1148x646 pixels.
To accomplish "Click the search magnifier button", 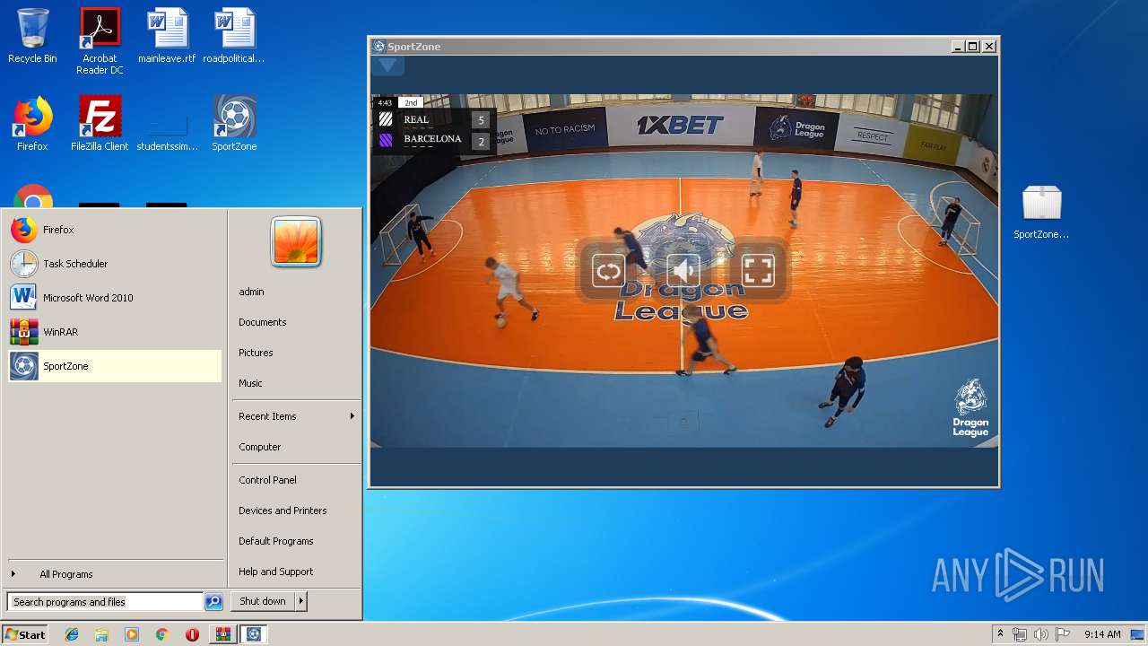I will coord(213,602).
